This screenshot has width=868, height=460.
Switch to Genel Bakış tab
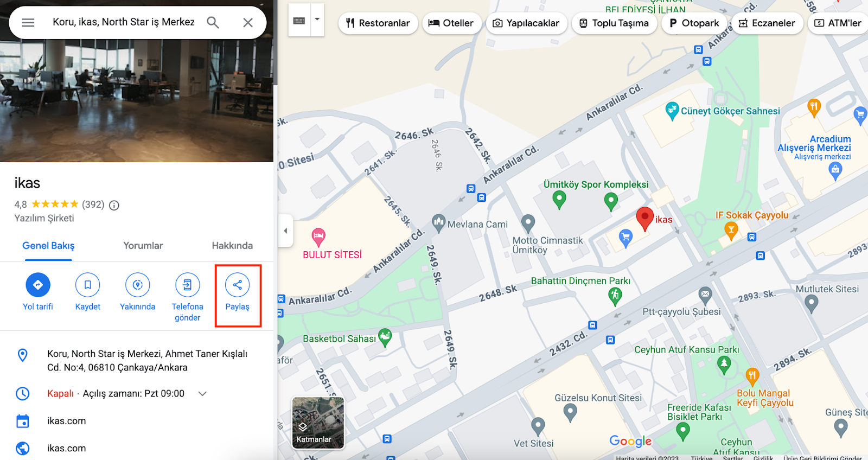click(48, 246)
